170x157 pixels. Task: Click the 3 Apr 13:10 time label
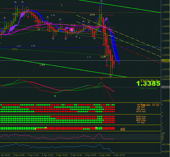click(76, 155)
